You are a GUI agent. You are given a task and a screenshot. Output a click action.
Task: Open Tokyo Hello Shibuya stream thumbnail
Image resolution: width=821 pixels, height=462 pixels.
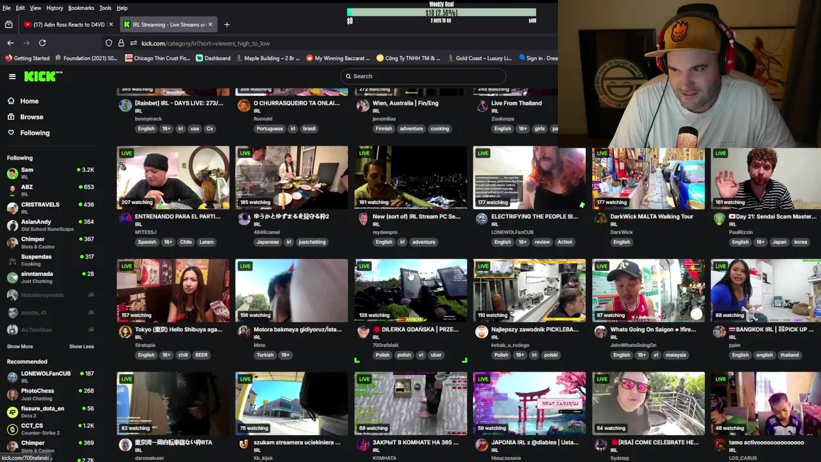pyautogui.click(x=173, y=291)
